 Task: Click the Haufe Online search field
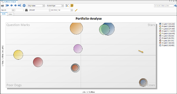pyautogui.click(x=164, y=6)
